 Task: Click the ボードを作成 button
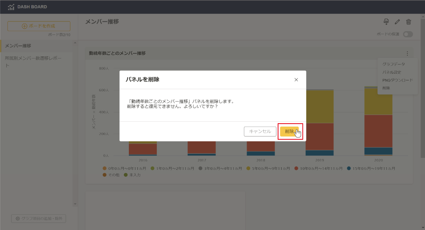point(39,26)
